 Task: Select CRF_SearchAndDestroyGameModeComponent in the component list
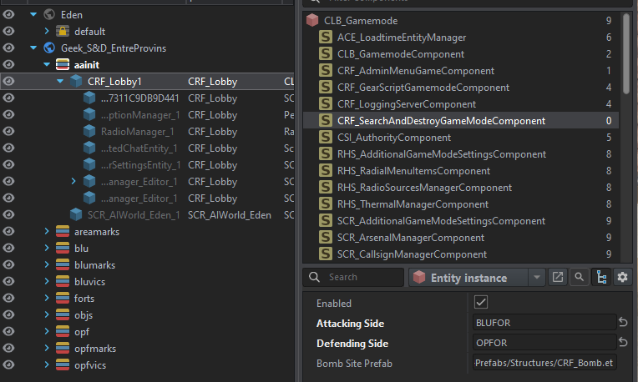pyautogui.click(x=441, y=121)
